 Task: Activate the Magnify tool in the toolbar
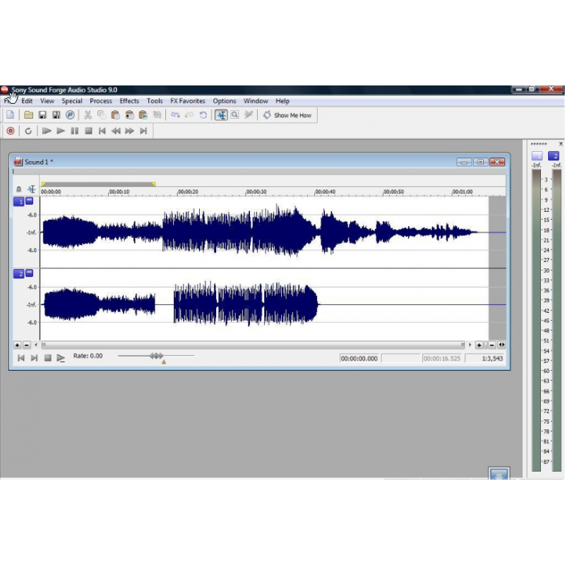point(234,115)
